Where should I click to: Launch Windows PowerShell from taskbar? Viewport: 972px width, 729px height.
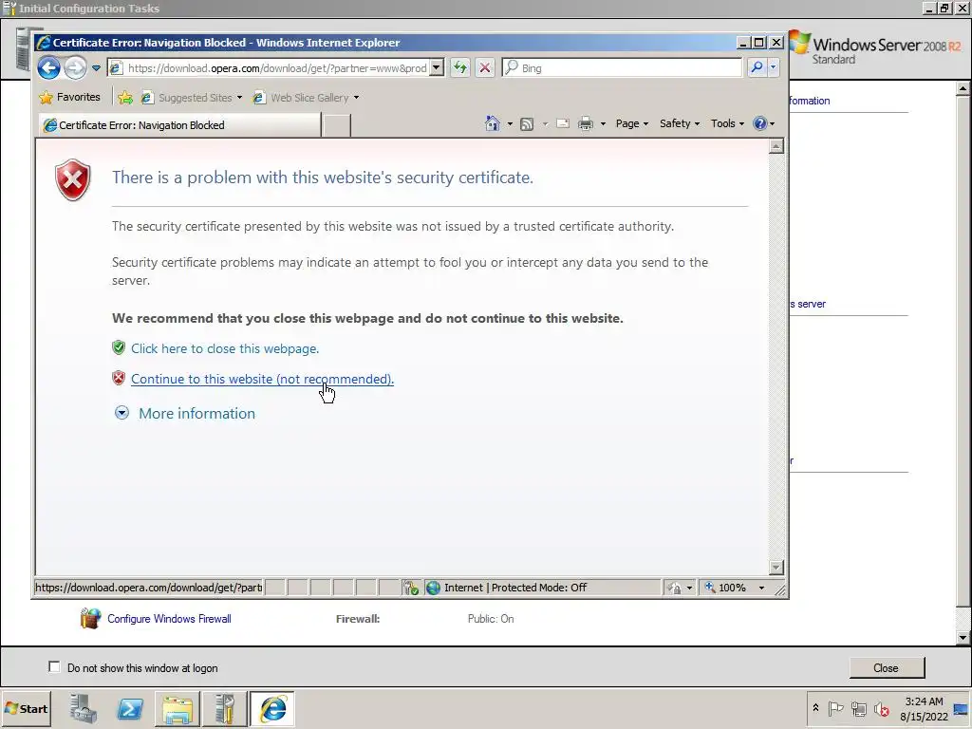coord(130,708)
